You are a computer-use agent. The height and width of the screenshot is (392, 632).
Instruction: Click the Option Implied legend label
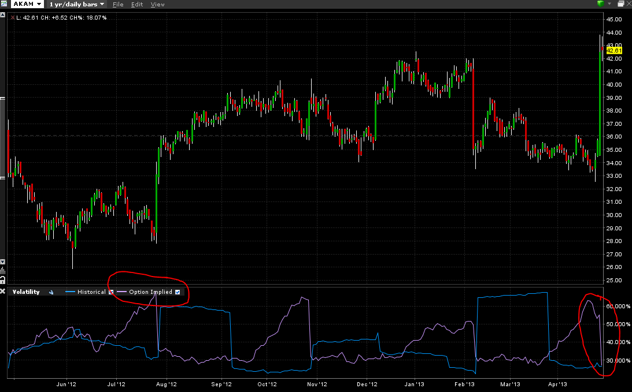151,292
